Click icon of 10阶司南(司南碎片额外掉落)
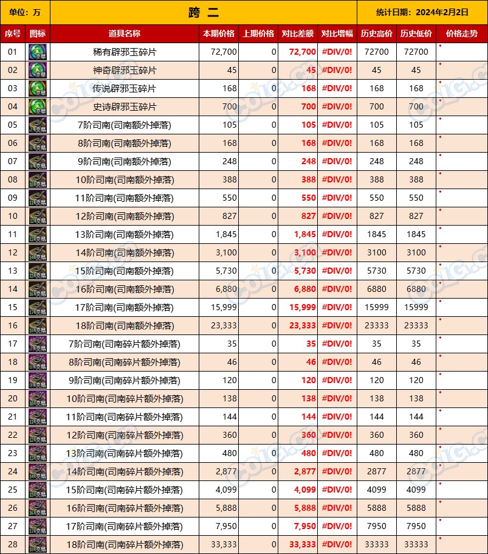 pyautogui.click(x=38, y=399)
